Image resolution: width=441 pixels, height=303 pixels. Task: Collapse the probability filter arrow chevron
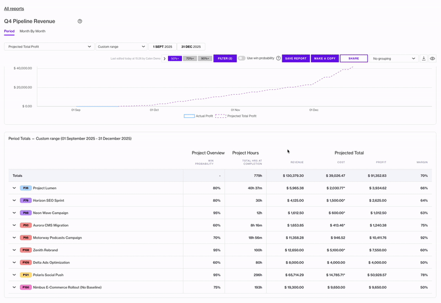point(164,58)
